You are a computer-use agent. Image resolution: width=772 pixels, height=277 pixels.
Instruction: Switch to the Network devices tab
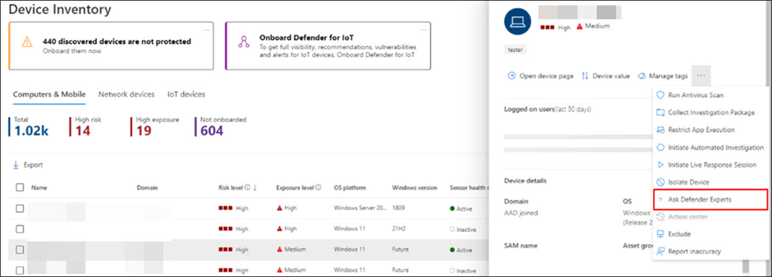126,95
